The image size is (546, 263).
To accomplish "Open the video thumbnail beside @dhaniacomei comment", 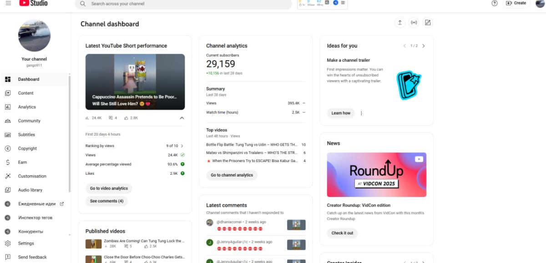I will (x=296, y=225).
